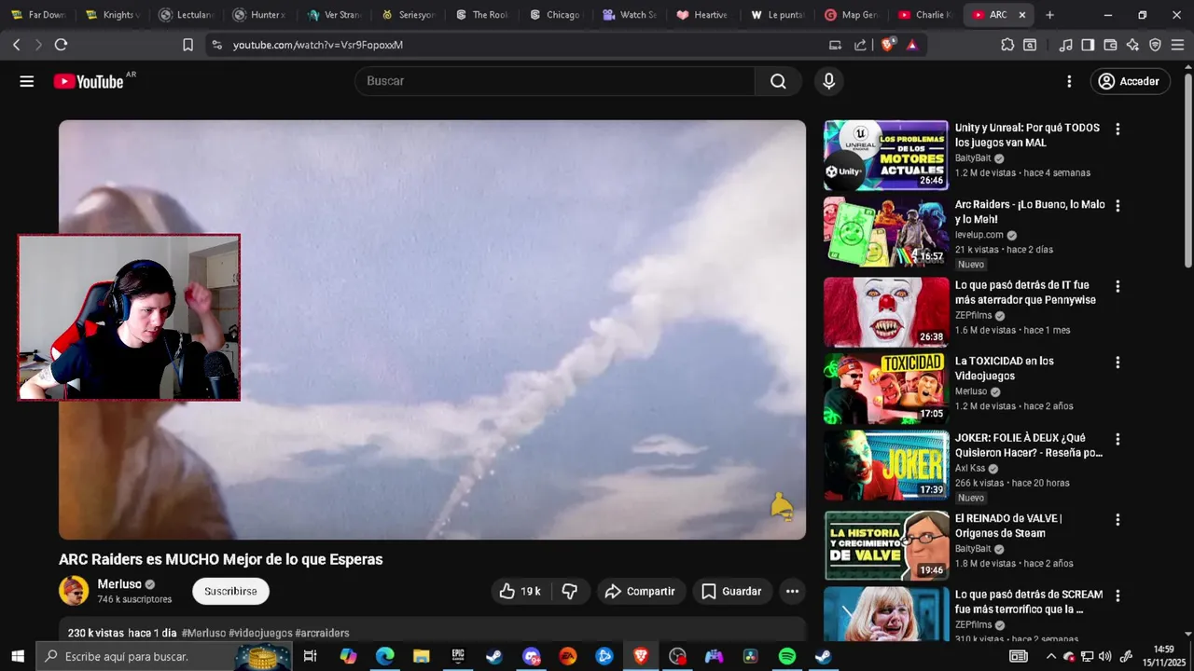1194x671 pixels.
Task: Open more actions beside Guardar
Action: click(x=792, y=591)
